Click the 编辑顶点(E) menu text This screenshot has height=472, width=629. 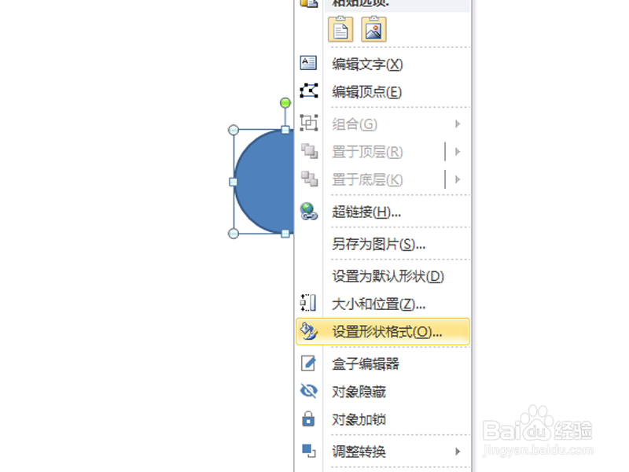[x=366, y=92]
